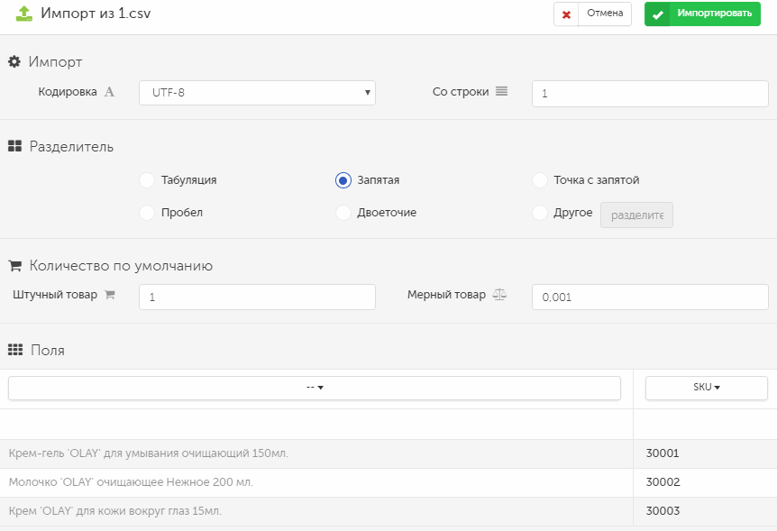Click the scales icon next to Мерный товар
Screen dimensions: 777x531
point(499,295)
